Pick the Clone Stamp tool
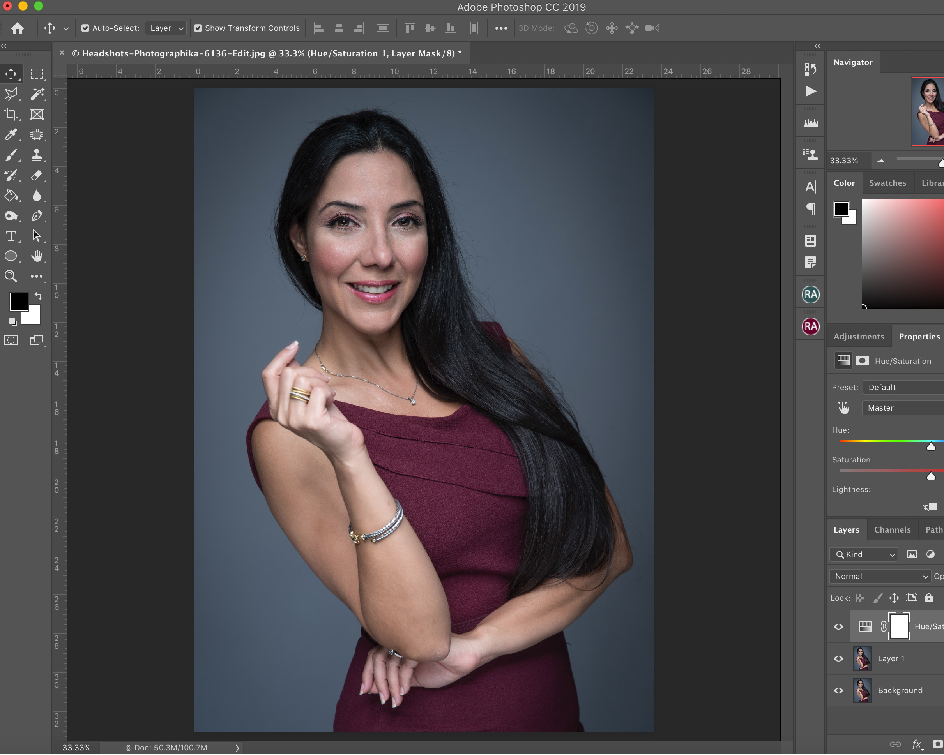Viewport: 944px width, 755px height. coord(37,155)
